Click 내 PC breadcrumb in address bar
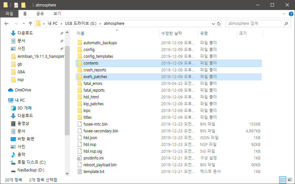Viewport: 295px width, 184px height. click(x=53, y=24)
